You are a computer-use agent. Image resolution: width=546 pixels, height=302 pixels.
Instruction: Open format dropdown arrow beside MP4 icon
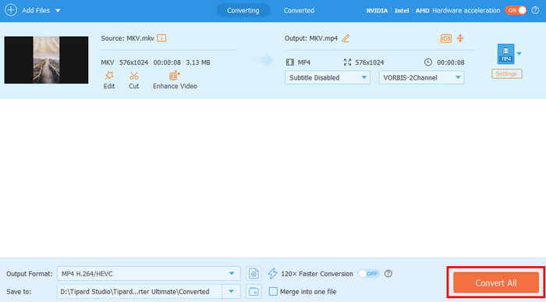pyautogui.click(x=519, y=54)
